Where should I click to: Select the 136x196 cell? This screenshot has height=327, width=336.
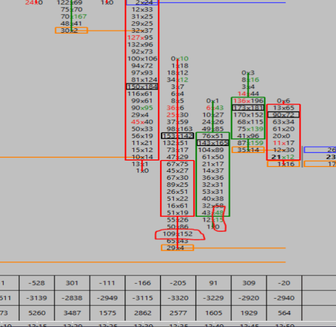click(248, 100)
